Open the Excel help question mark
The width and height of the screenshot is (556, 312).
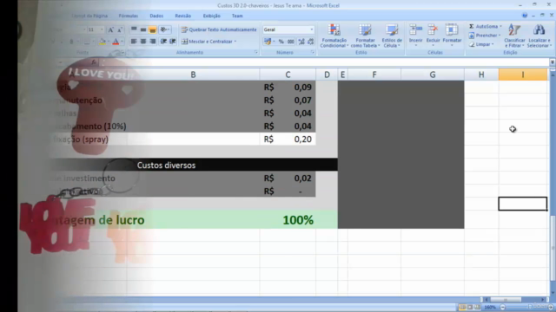point(525,16)
